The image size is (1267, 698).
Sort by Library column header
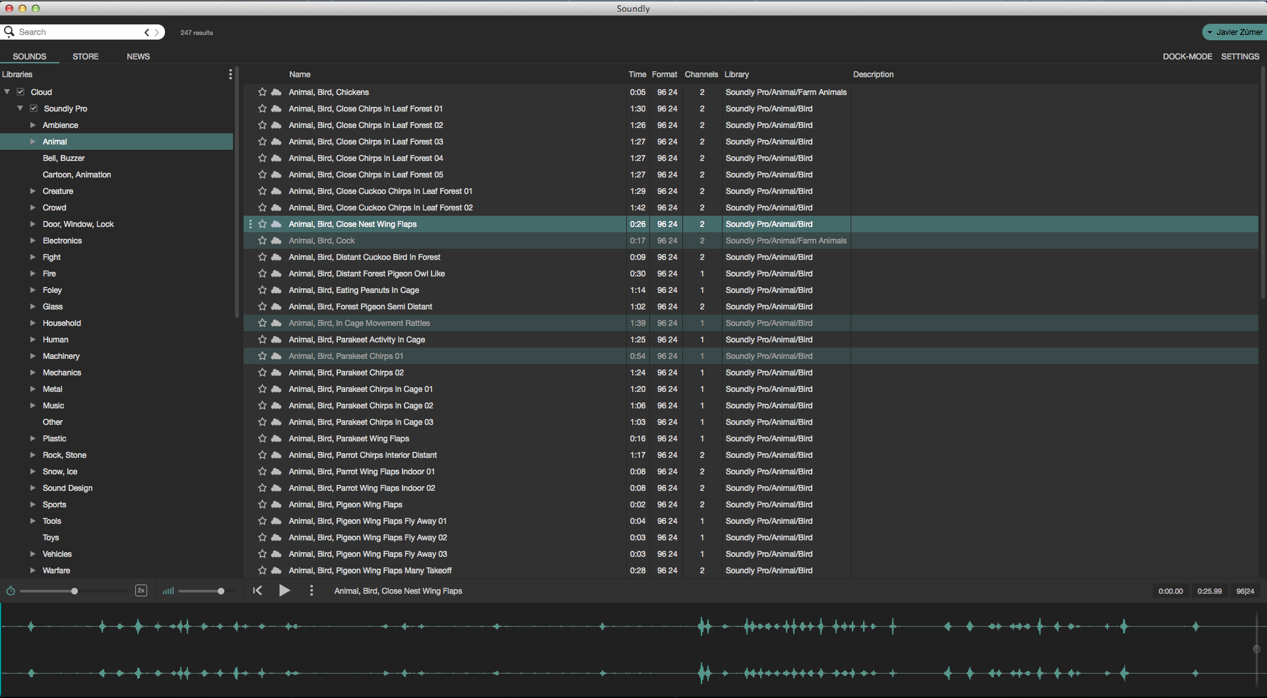tap(736, 75)
